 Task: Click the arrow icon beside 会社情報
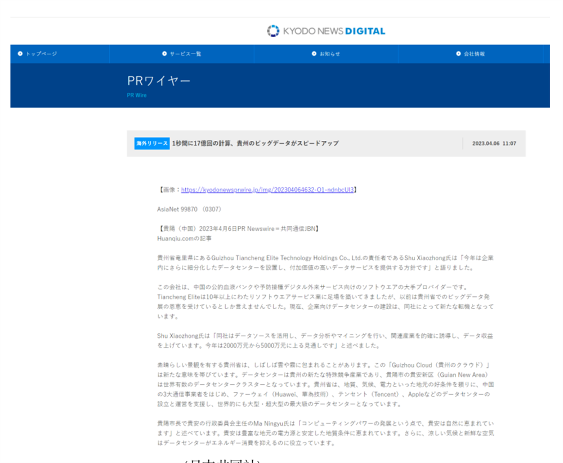(x=458, y=54)
